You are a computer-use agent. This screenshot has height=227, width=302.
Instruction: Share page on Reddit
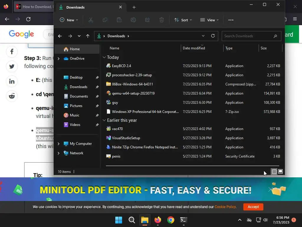click(12, 96)
